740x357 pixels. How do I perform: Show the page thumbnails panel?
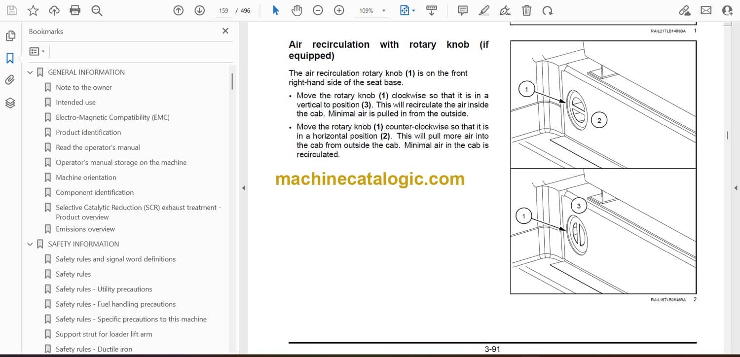(x=10, y=36)
